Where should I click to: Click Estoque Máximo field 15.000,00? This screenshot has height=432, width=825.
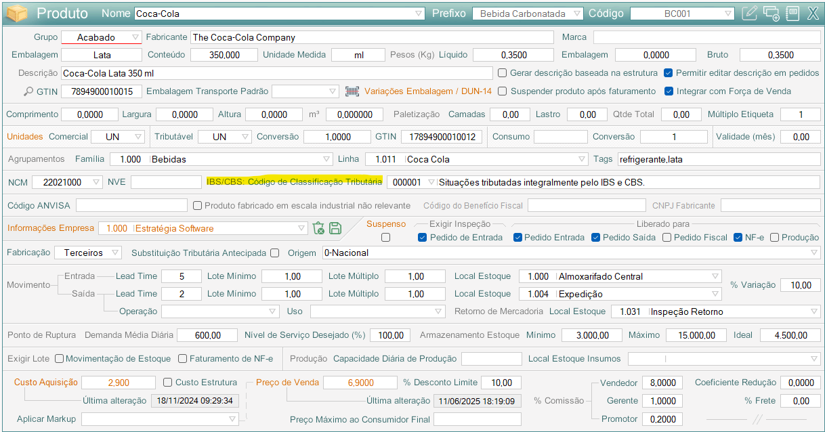[x=696, y=335]
